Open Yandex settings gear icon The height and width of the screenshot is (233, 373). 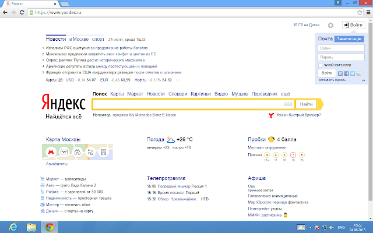(x=330, y=25)
